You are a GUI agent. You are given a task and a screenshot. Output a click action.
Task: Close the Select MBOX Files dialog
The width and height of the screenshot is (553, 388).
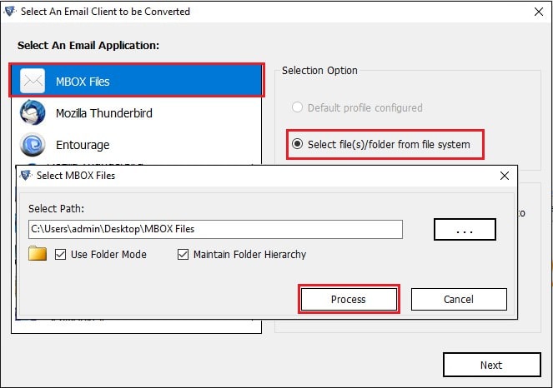click(505, 176)
